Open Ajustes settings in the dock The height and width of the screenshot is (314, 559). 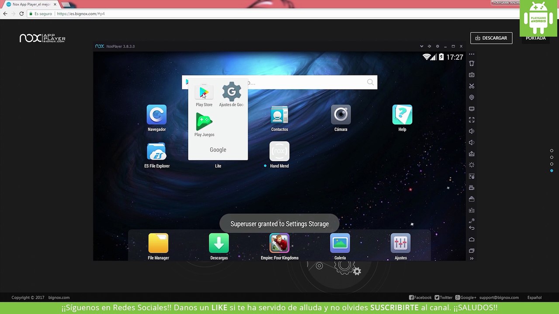click(400, 247)
